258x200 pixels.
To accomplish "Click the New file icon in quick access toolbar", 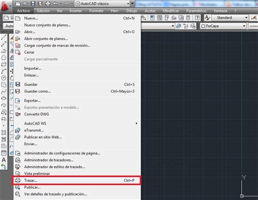I will (x=18, y=4).
